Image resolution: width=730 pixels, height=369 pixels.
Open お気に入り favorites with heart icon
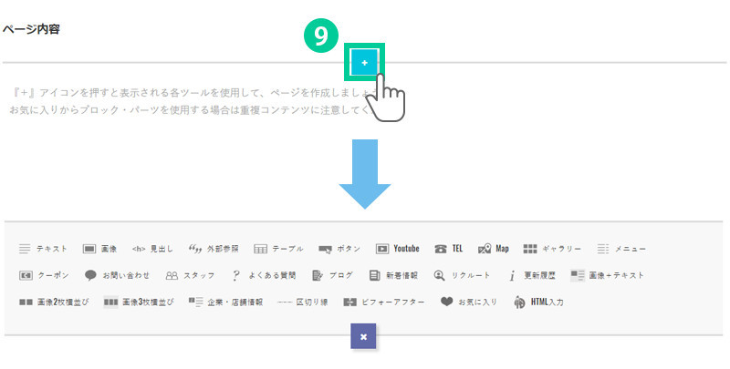[469, 301]
